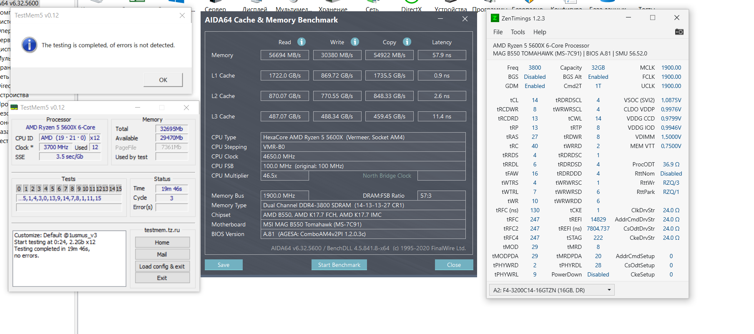This screenshot has width=754, height=334.
Task: Click the ZenTimings logo in its title bar
Action: 495,18
